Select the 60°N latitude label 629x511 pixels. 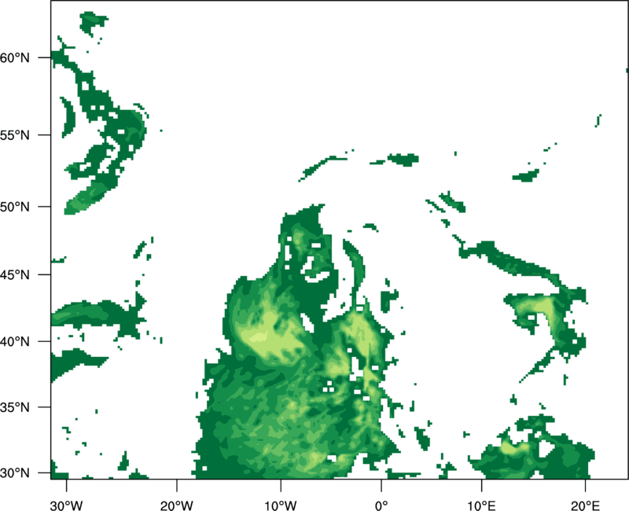15,57
